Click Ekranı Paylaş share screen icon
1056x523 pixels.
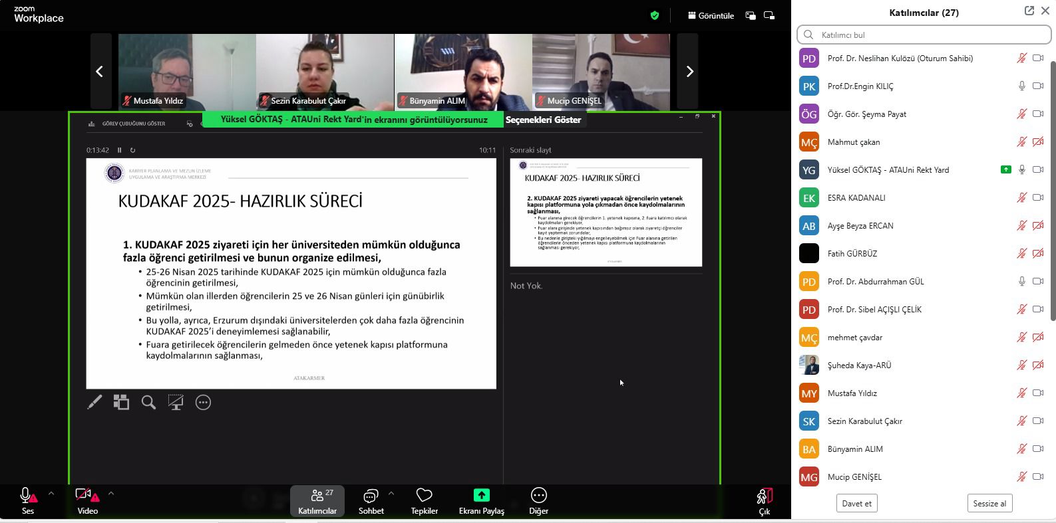click(x=481, y=500)
